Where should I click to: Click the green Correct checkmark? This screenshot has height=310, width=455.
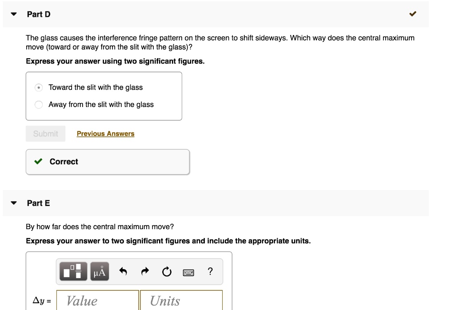39,162
